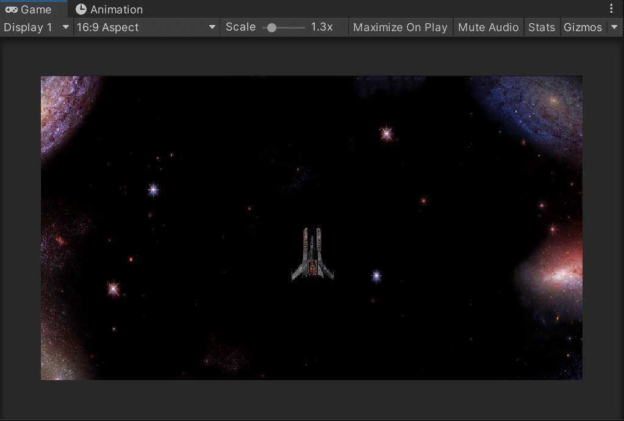624x421 pixels.
Task: Open the 16:9 Aspect dropdown
Action: tap(146, 27)
